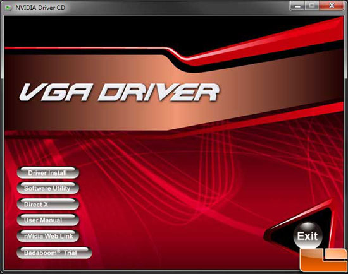Click the Driver Install button
The height and width of the screenshot is (274, 348).
point(48,172)
